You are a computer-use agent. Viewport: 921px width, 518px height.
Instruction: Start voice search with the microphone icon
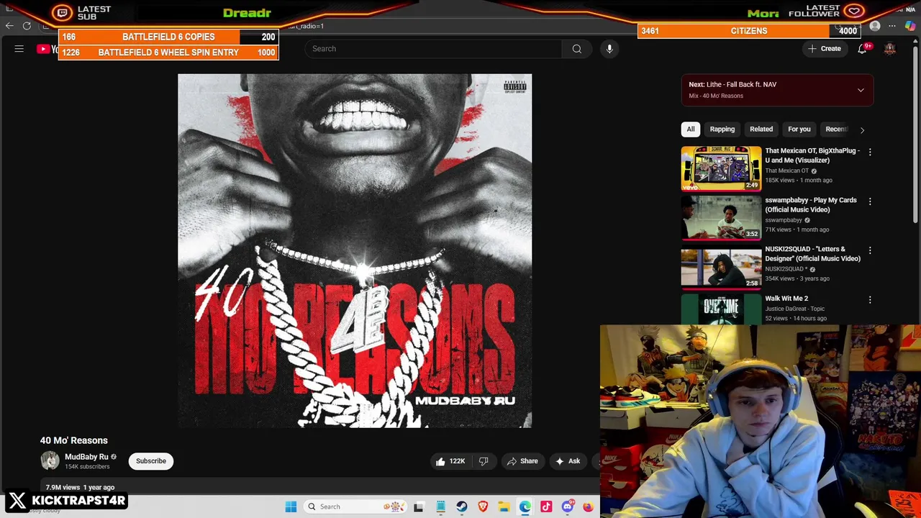[x=609, y=49]
